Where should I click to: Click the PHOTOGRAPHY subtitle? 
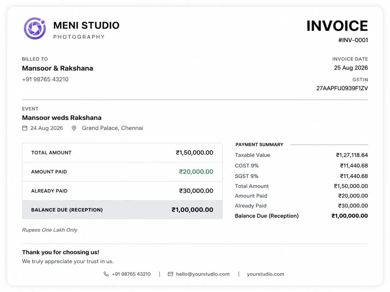pos(79,37)
